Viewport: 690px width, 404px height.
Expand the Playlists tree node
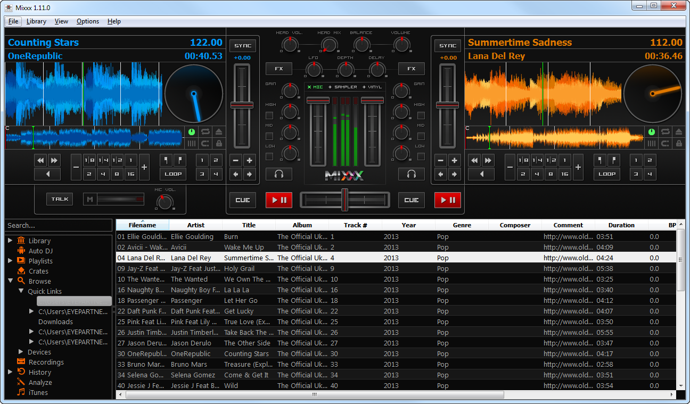point(10,261)
